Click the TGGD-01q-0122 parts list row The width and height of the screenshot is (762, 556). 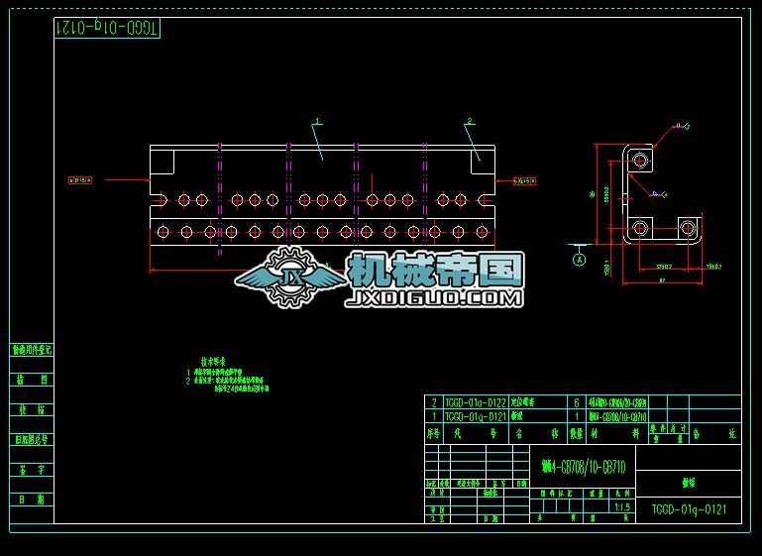[x=584, y=402]
